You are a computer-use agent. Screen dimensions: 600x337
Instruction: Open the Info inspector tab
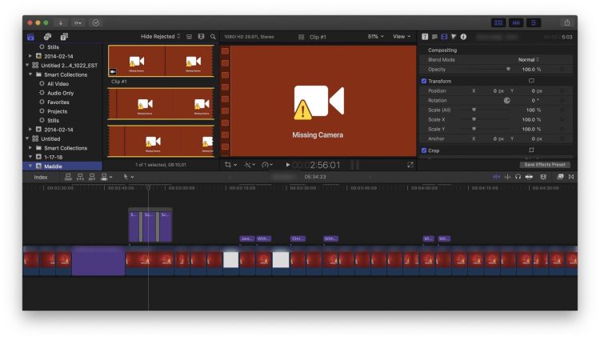click(463, 37)
